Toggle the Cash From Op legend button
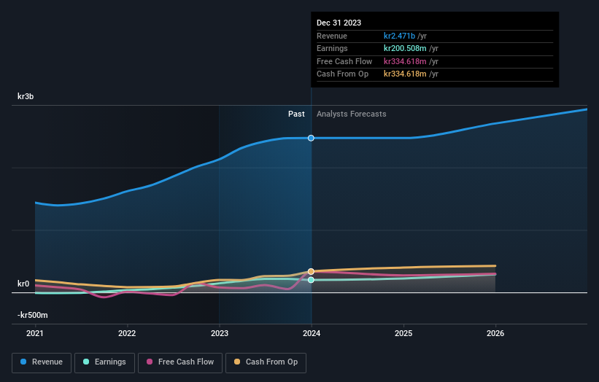Viewport: 599px width, 382px height. 266,362
